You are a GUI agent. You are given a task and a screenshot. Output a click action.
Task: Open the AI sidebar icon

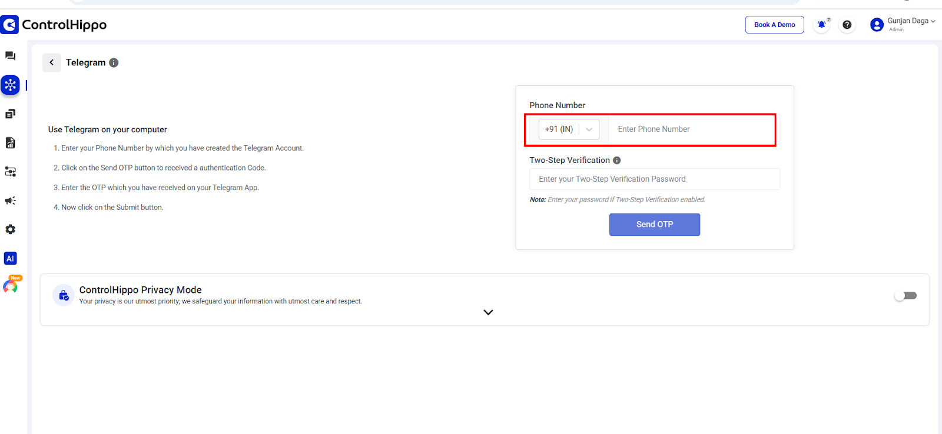(10, 258)
